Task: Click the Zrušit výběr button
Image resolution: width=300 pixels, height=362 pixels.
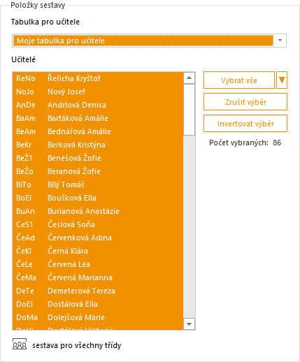Action: tap(245, 102)
